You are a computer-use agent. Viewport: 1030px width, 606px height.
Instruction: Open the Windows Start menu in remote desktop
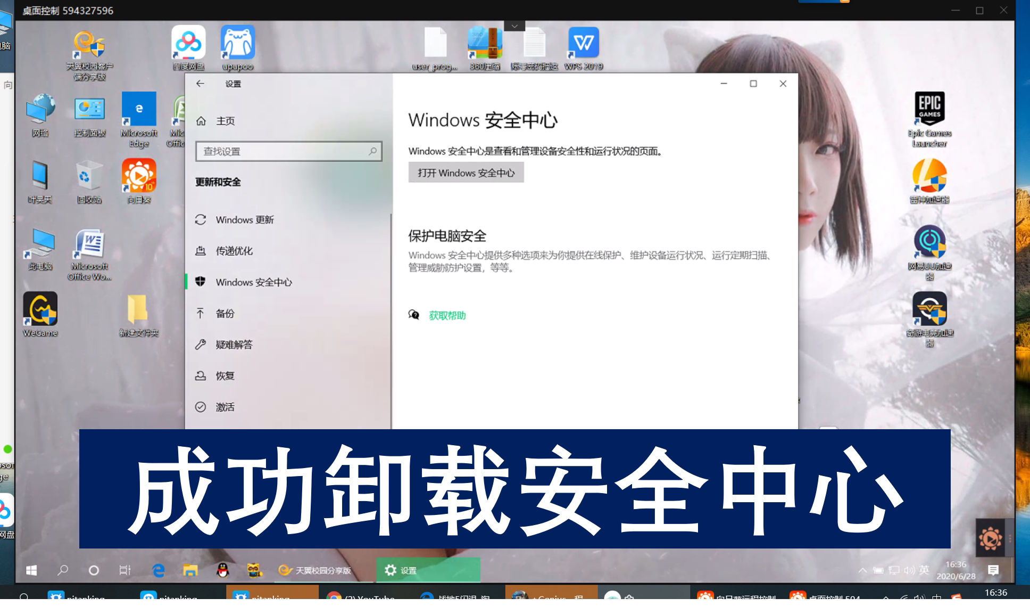(x=31, y=570)
